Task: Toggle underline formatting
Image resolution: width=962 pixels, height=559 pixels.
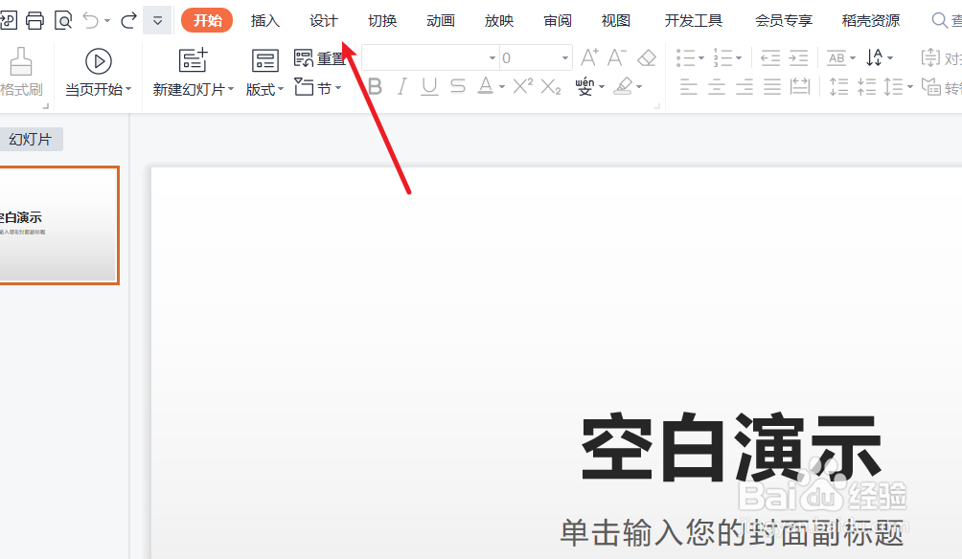Action: point(429,86)
